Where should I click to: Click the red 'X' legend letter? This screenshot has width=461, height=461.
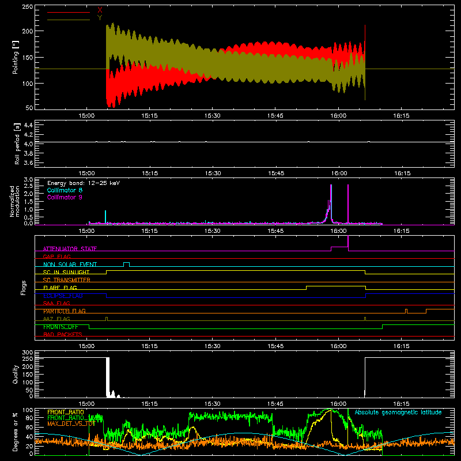coord(100,10)
